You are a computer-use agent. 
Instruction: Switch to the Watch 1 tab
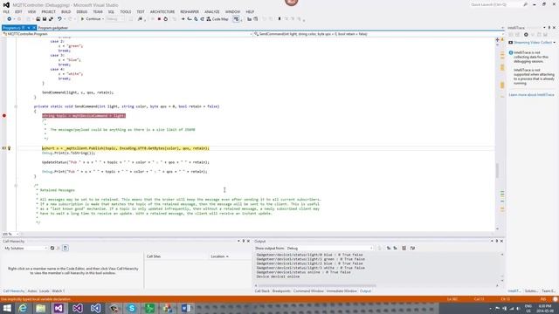click(x=59, y=290)
